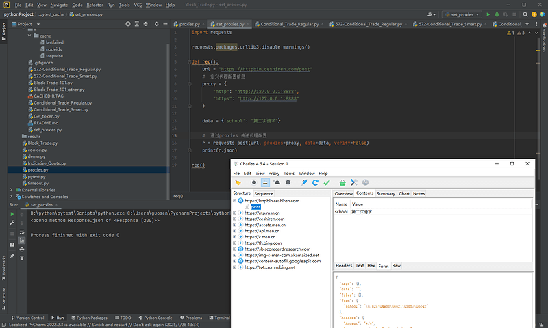Screen dimensions: 548x328
Task: Click the Charles compose pen icon
Action: pos(303,182)
